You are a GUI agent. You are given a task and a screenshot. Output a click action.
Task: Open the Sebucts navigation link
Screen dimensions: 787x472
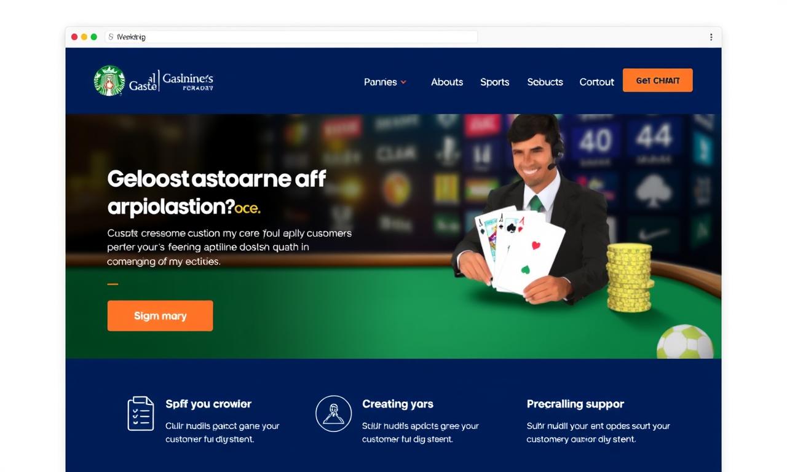point(545,82)
